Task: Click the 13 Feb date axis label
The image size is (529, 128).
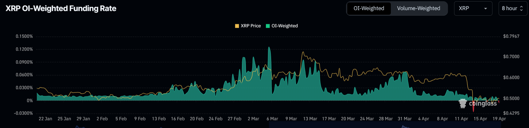Action: point(159,118)
